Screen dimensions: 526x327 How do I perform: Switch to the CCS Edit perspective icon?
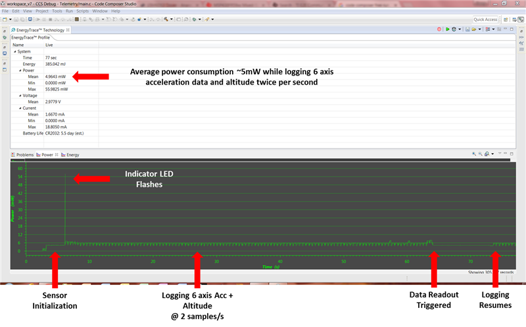pos(514,20)
